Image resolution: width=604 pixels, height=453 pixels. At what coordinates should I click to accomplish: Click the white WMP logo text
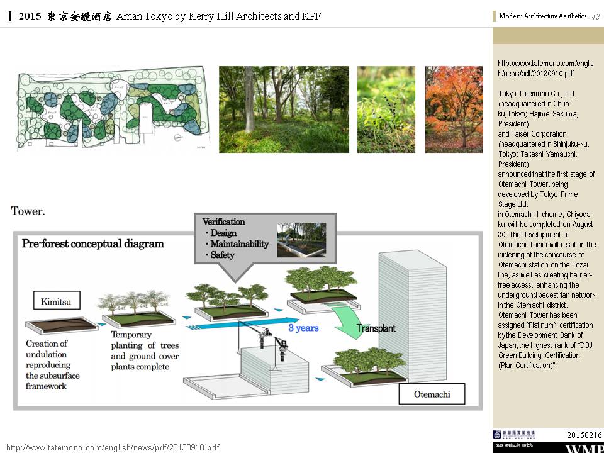coord(584,449)
